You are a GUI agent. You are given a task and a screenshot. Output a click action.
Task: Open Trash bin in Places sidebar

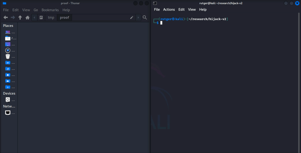(x=10, y=57)
